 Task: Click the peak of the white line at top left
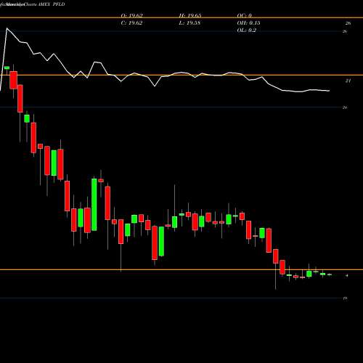tap(7, 28)
